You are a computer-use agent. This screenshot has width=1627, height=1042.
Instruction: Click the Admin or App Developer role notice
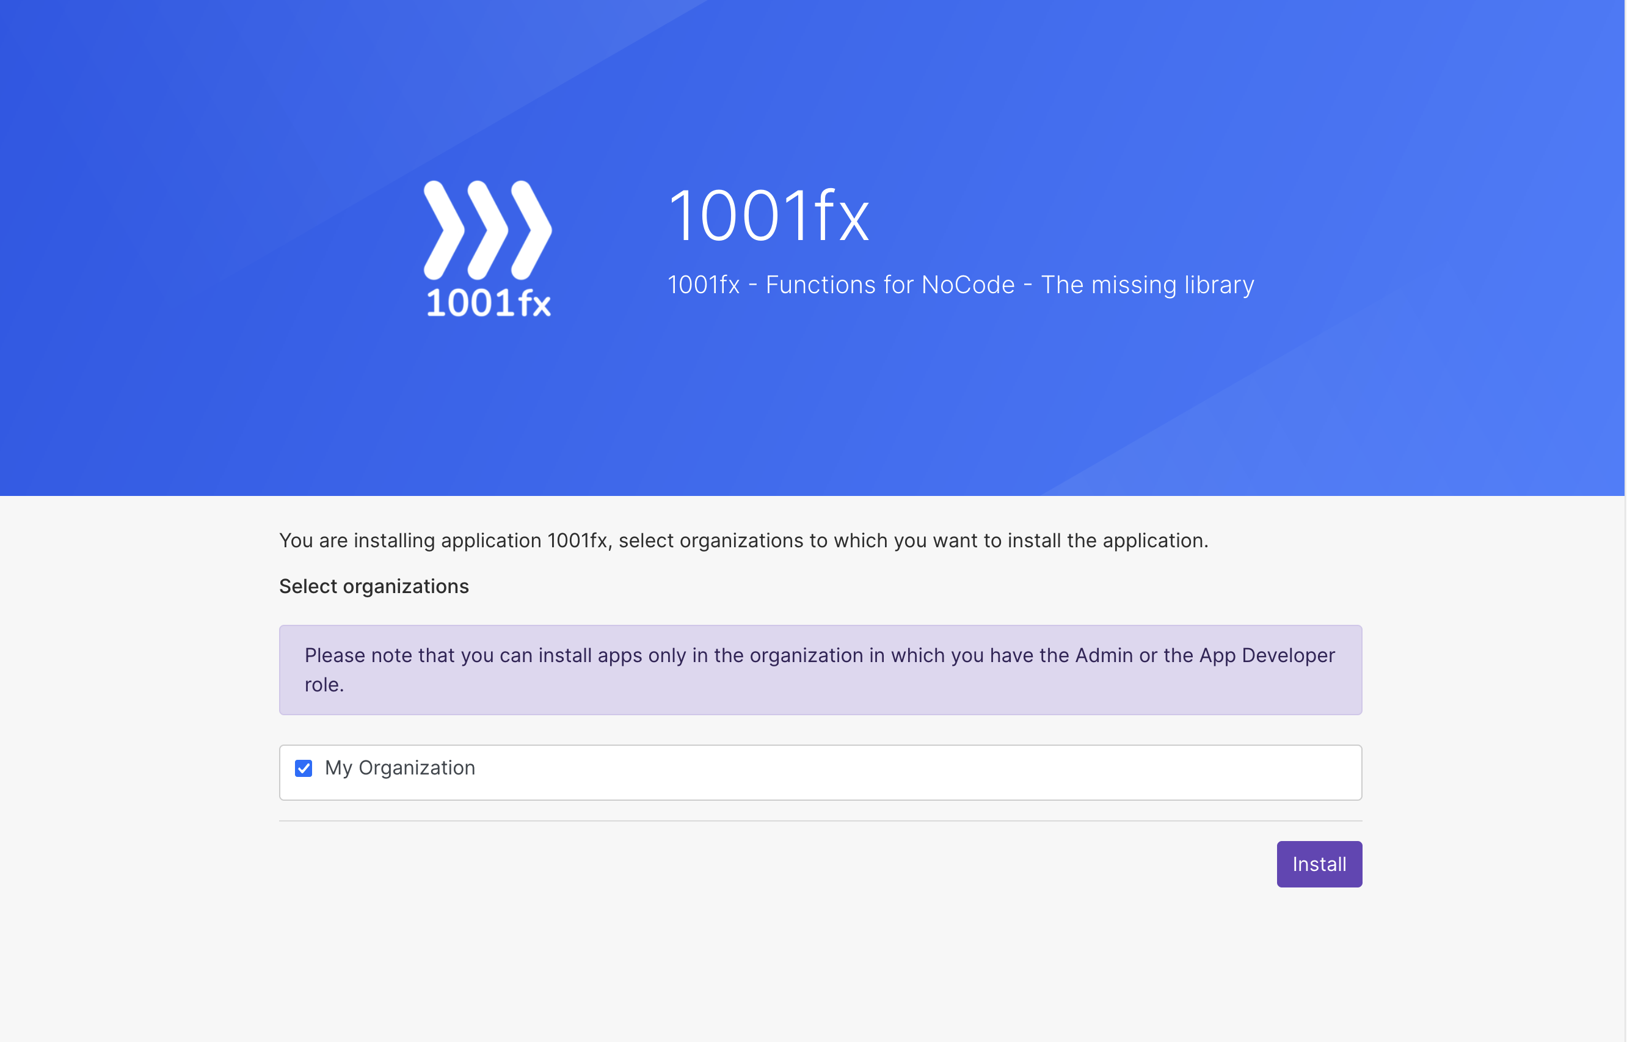(820, 670)
